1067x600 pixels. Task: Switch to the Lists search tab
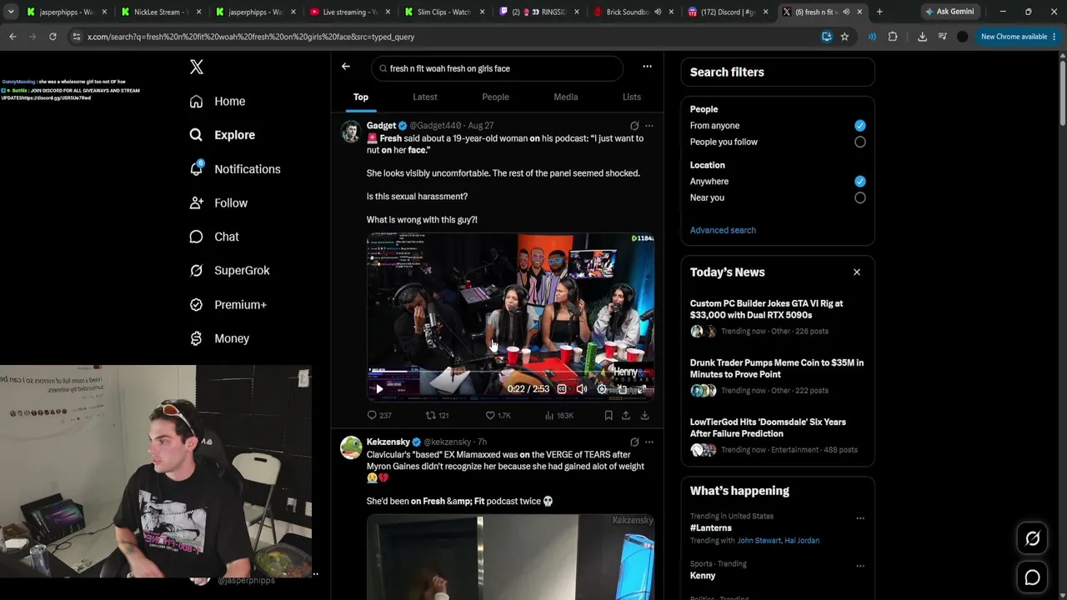pyautogui.click(x=632, y=97)
